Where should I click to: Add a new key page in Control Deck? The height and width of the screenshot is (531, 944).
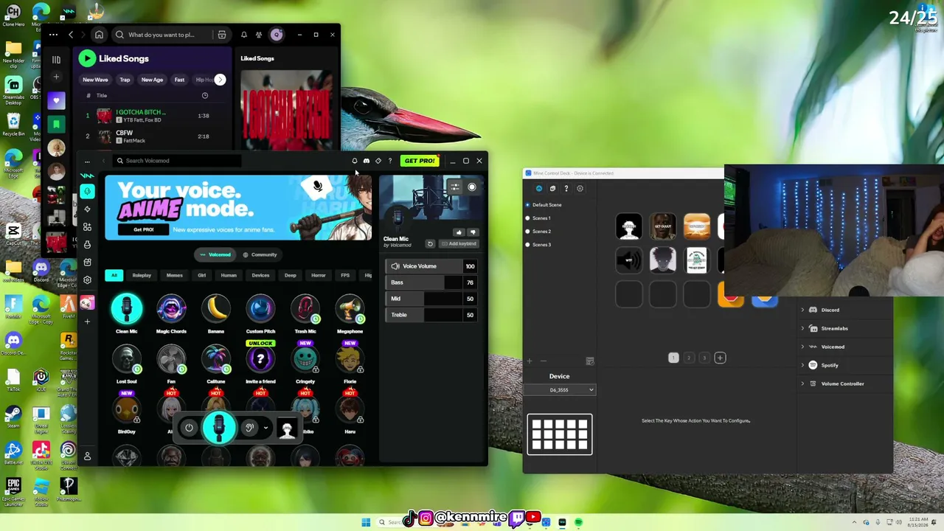coord(720,358)
